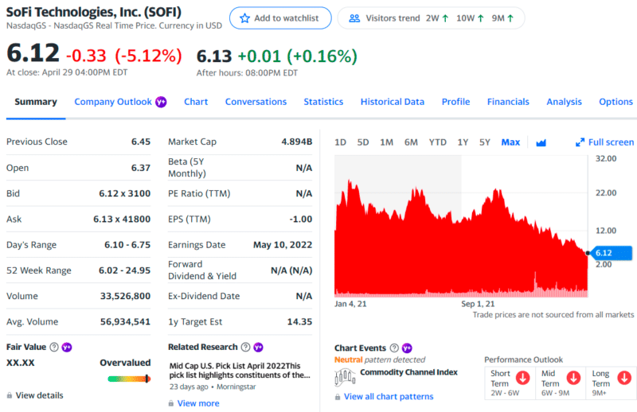Screen dimensions: 637x412
Task: Click the Related Research help question icon
Action: (245, 347)
